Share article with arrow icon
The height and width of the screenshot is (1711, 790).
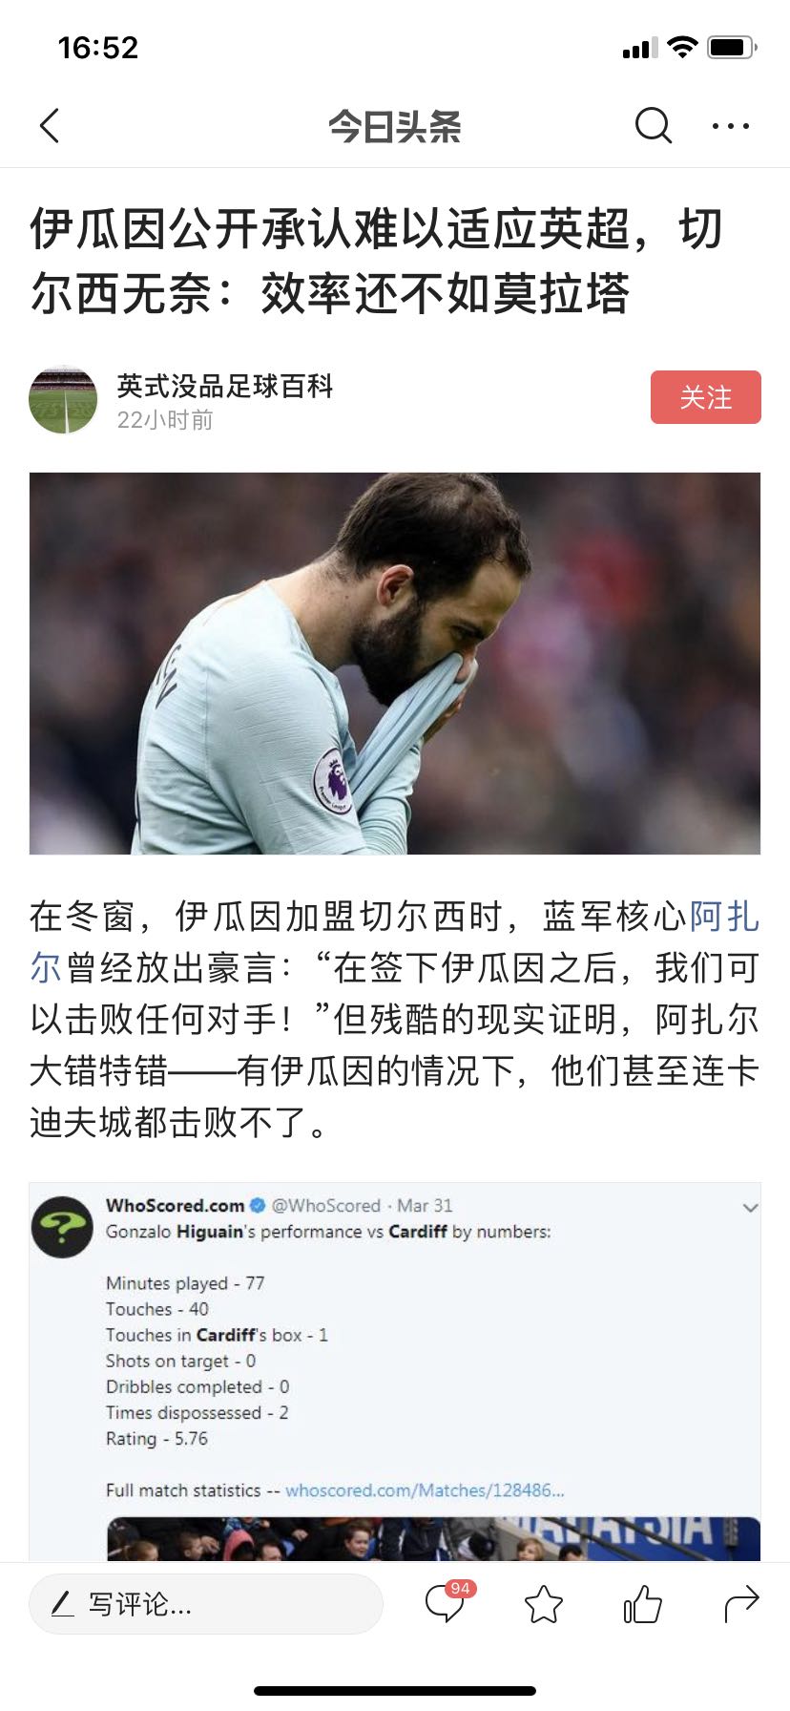click(741, 1604)
